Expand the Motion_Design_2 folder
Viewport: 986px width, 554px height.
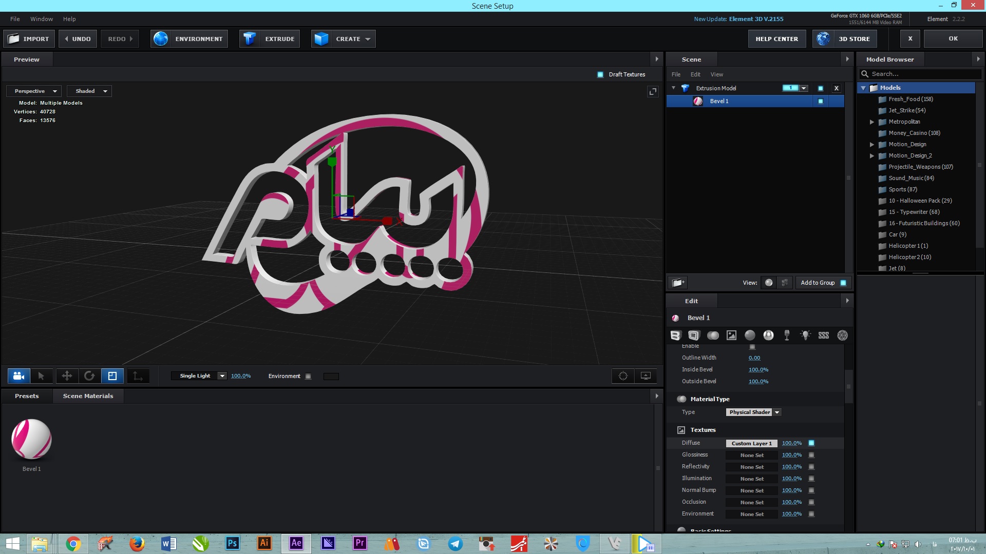(x=872, y=156)
